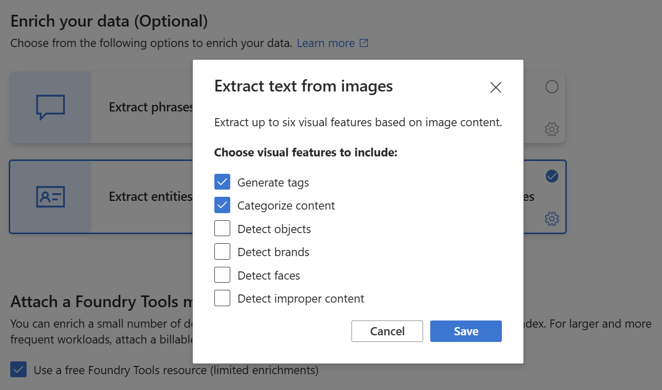Open settings gear on the Extract entities card
The height and width of the screenshot is (390, 662).
tap(551, 219)
